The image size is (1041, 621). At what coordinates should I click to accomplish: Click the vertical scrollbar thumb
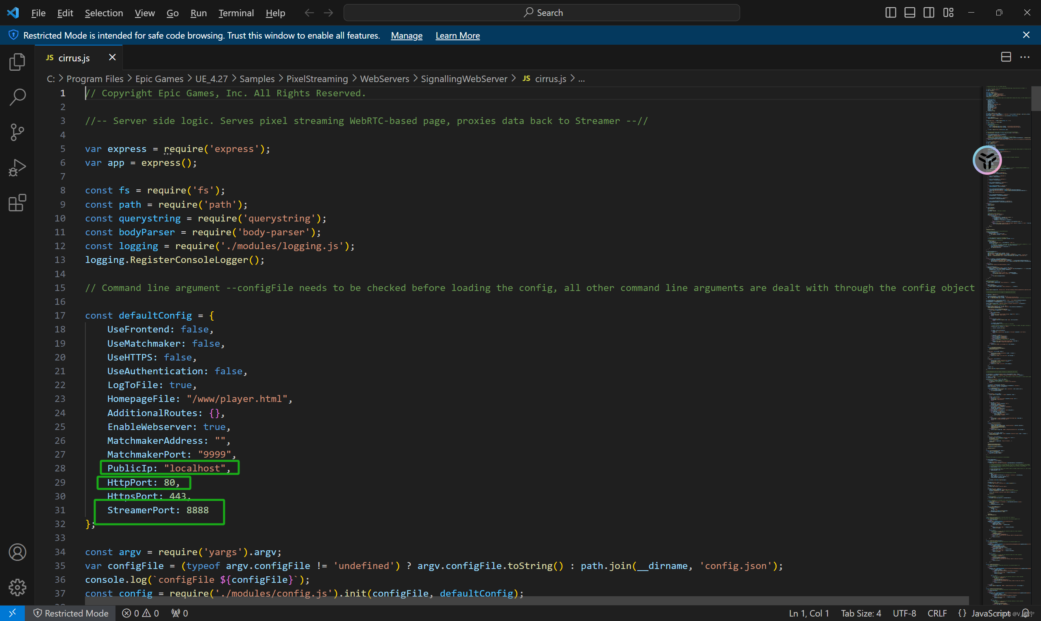1036,98
